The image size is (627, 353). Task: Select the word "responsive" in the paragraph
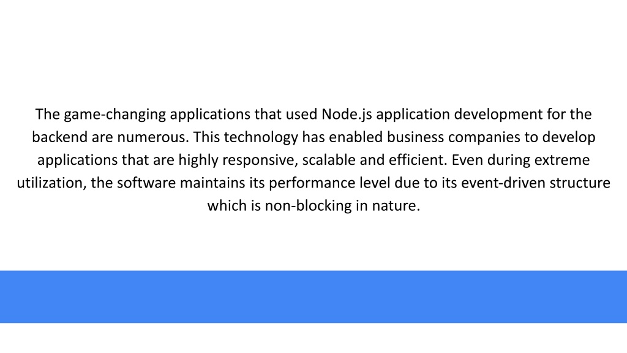(x=260, y=161)
